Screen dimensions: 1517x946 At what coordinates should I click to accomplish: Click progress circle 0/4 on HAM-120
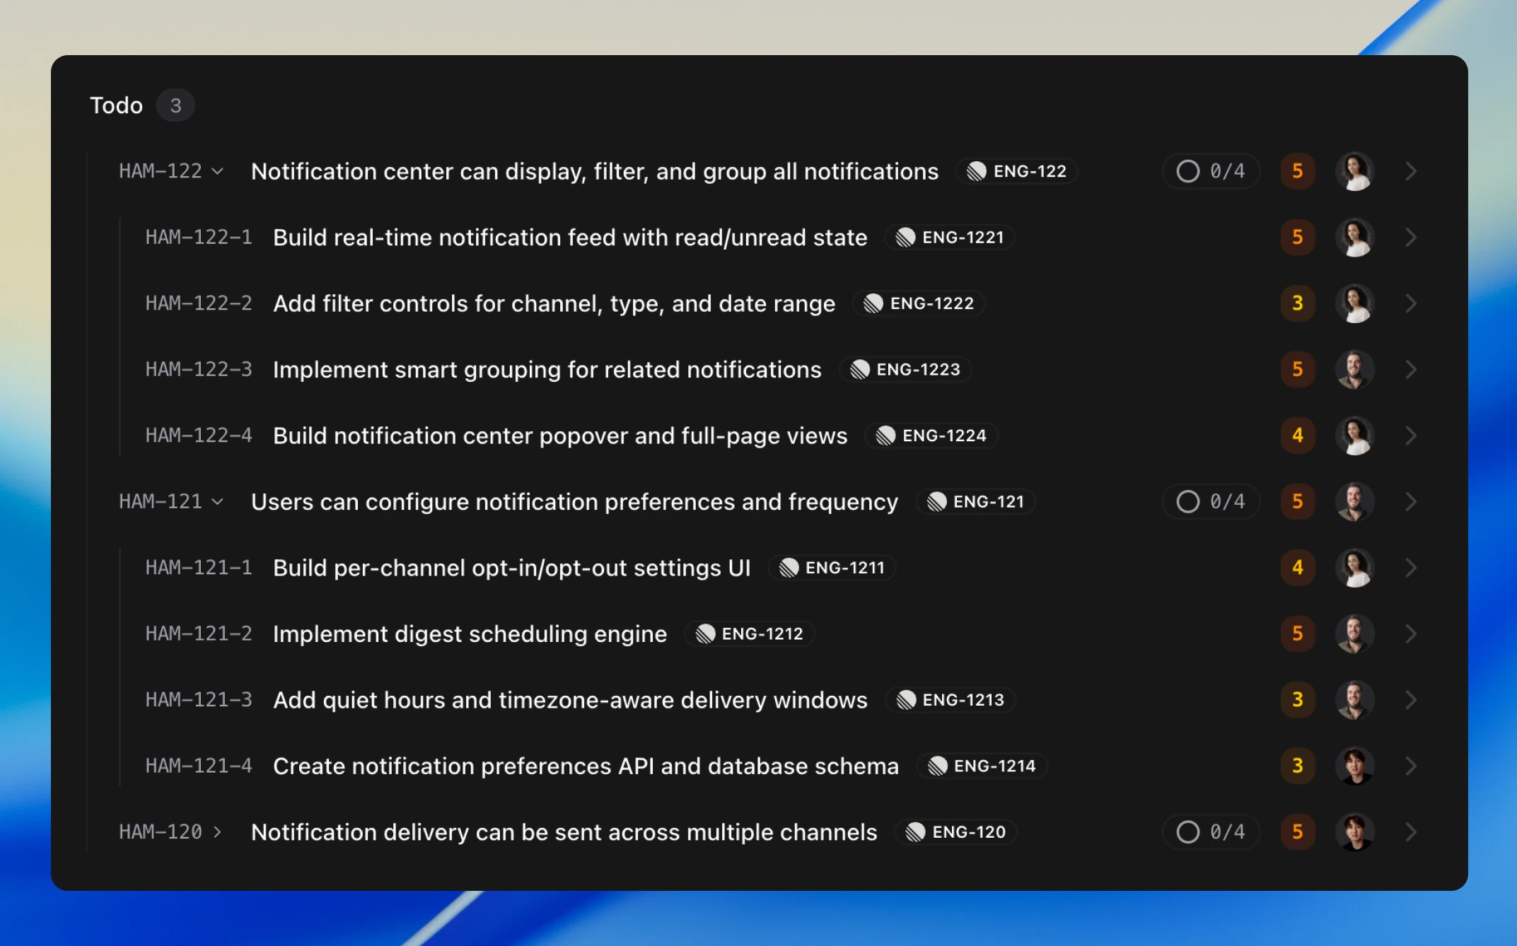(1211, 832)
